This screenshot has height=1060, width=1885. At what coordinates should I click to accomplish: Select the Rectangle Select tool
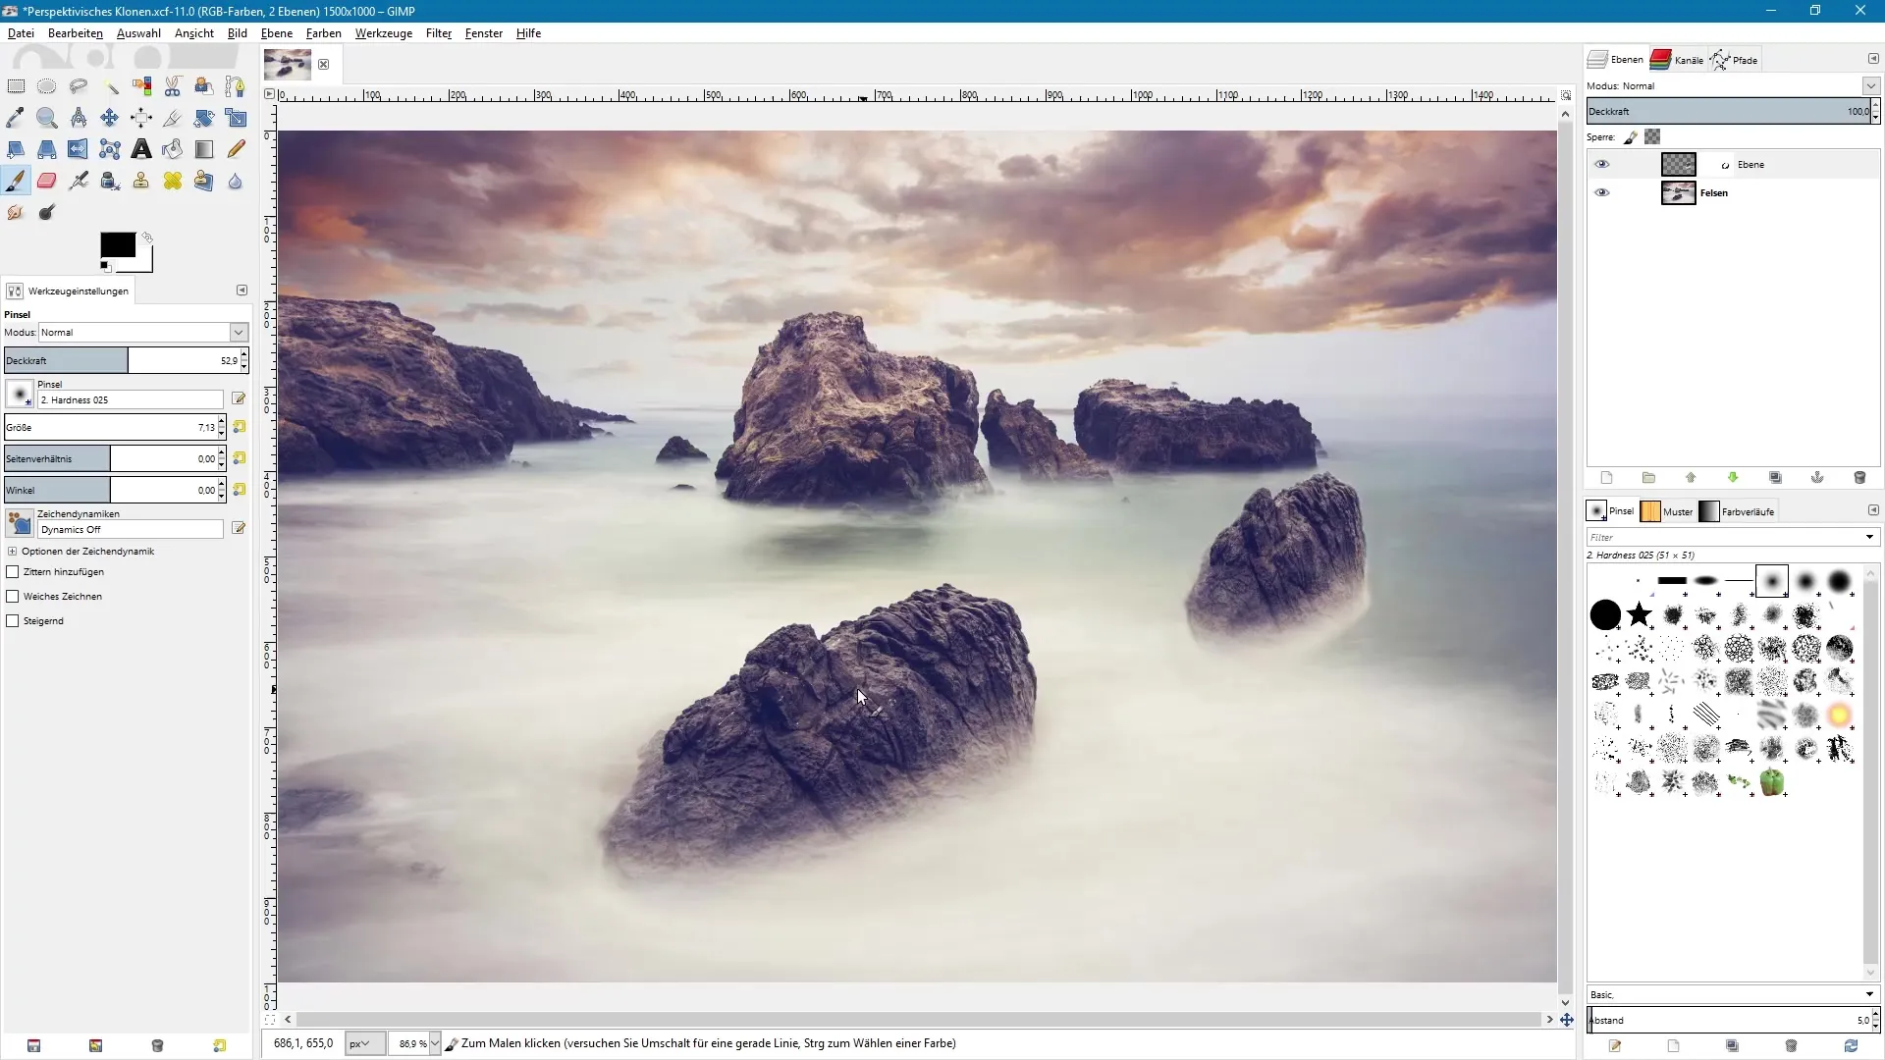(16, 86)
